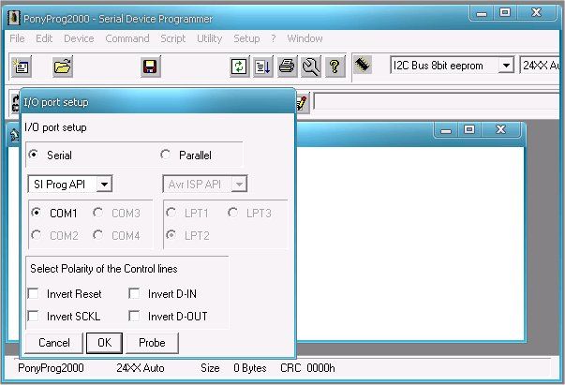Enable the Invert D-OUT checkbox
The width and height of the screenshot is (565, 385).
tap(134, 316)
